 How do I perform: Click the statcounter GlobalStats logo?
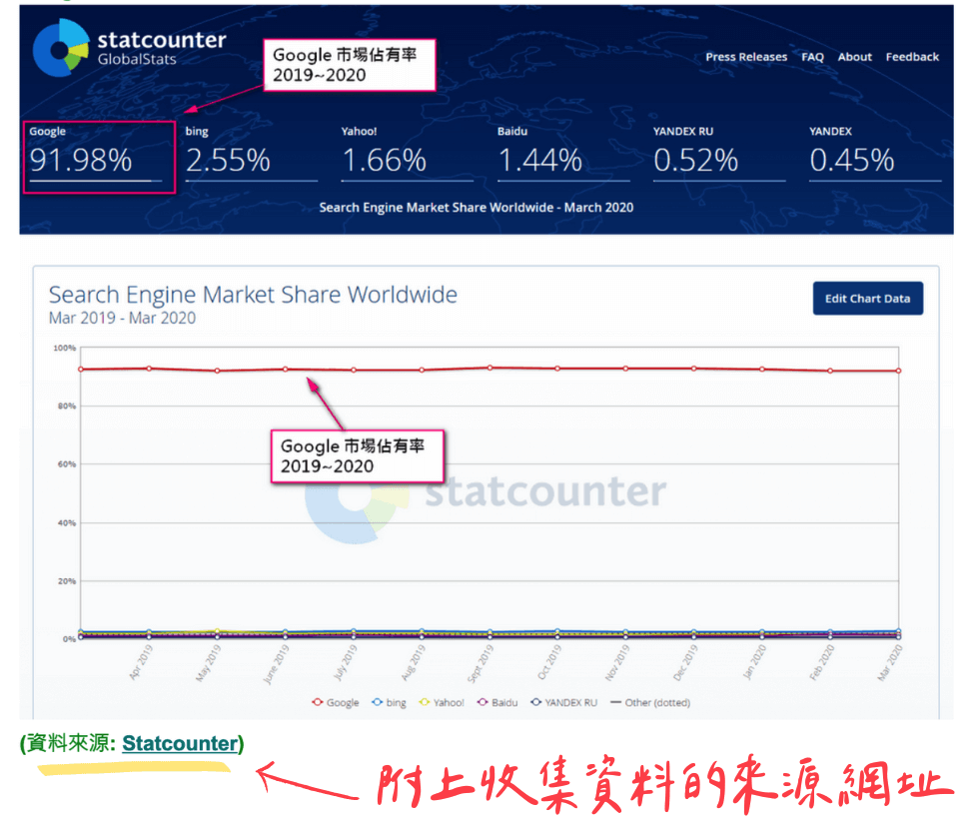[130, 48]
